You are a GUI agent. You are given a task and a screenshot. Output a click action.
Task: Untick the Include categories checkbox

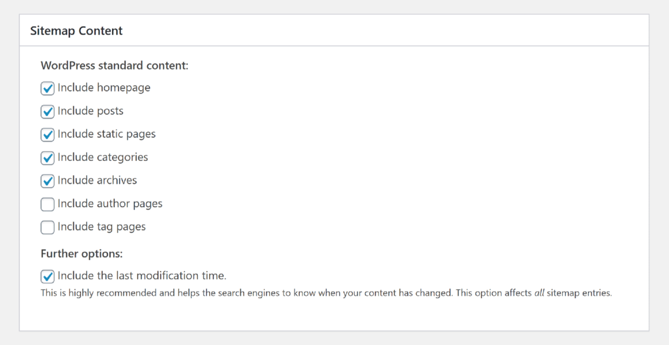(x=48, y=158)
